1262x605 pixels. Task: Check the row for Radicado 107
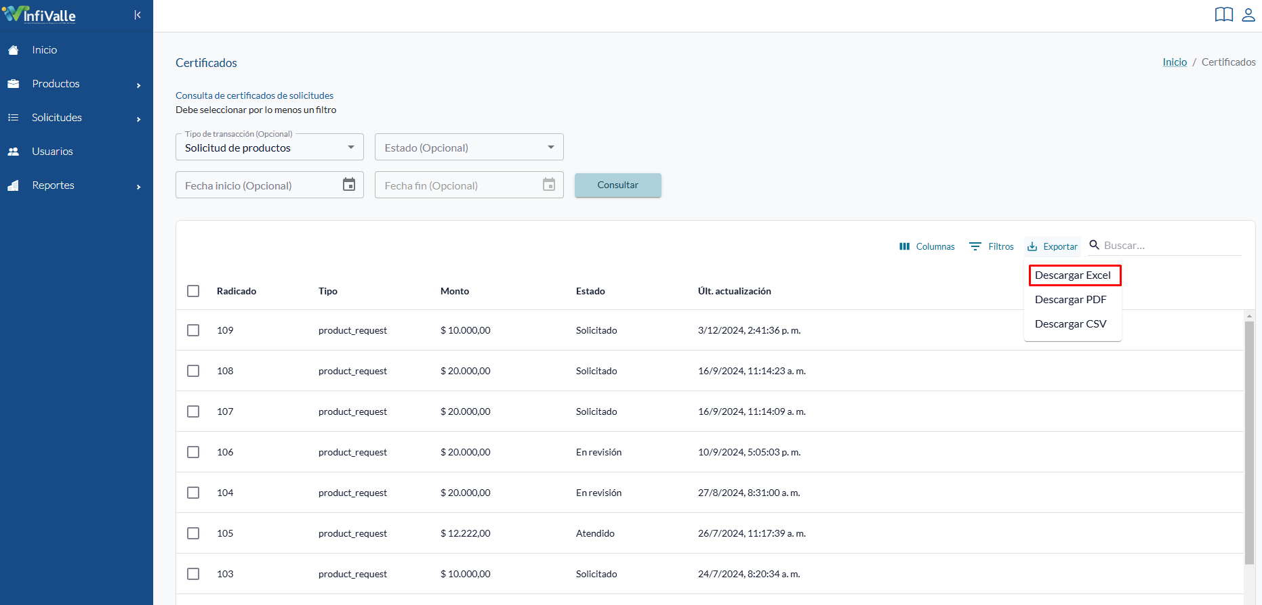coord(193,411)
